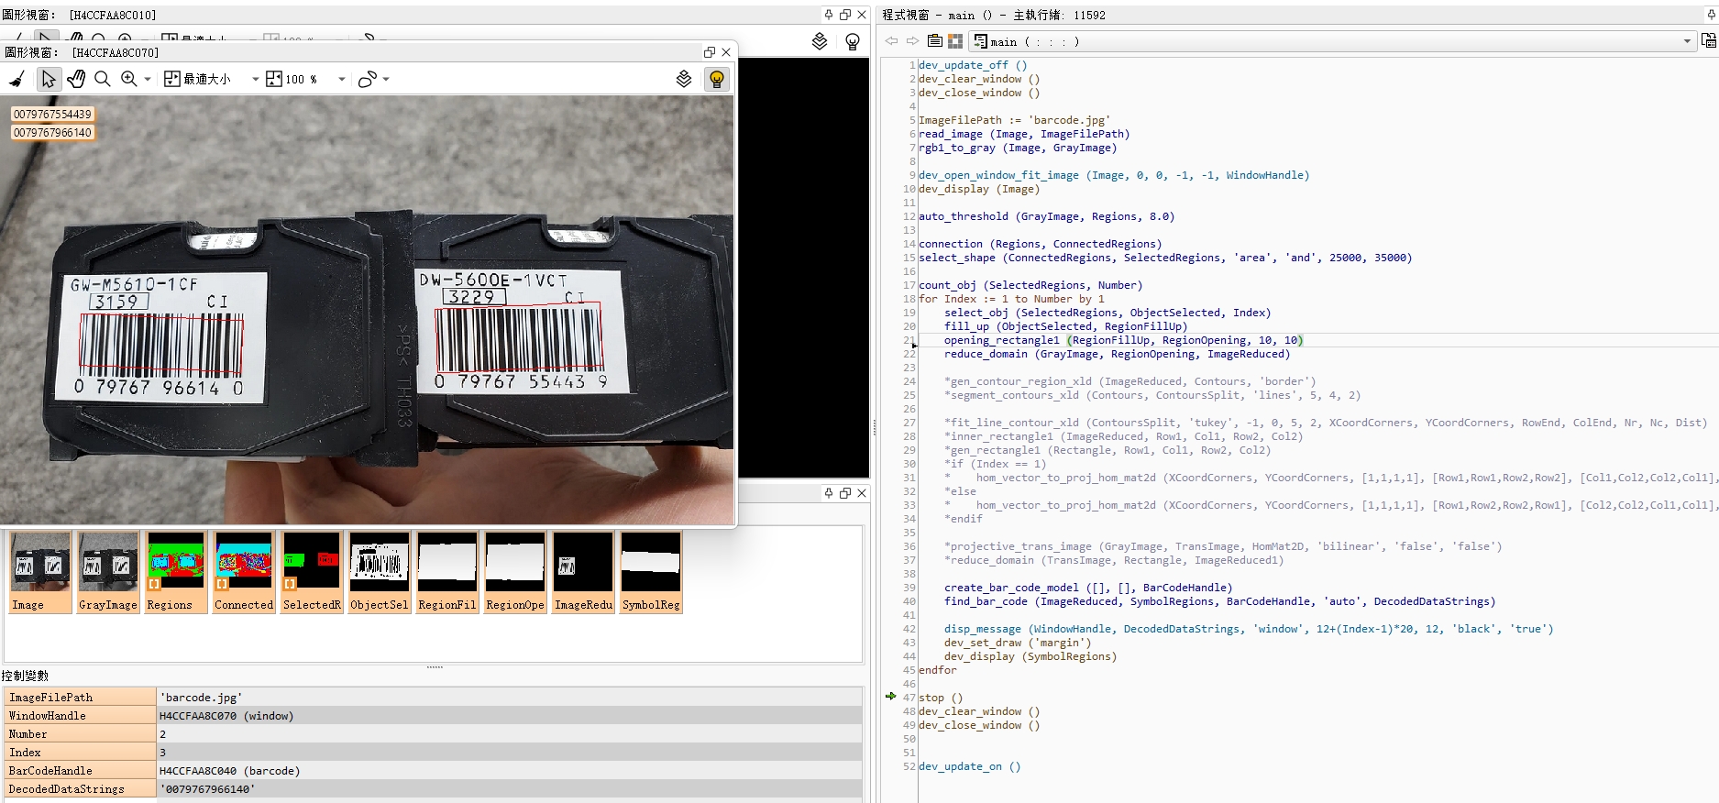Select the ObjectSel variable thumbnail

(380, 572)
